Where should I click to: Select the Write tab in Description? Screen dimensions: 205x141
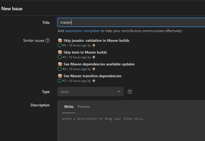click(69, 107)
